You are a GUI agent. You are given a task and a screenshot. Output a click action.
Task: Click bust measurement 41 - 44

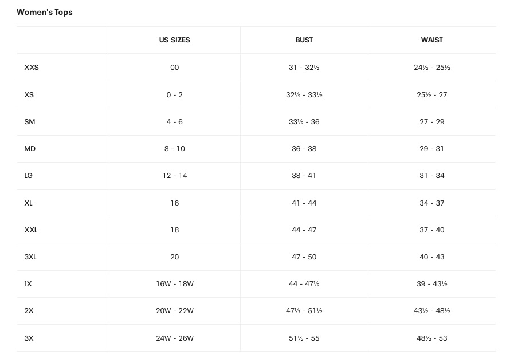[x=304, y=203]
